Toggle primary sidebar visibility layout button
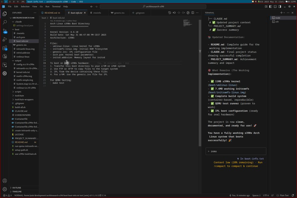297x198 pixels. tap(270, 7)
